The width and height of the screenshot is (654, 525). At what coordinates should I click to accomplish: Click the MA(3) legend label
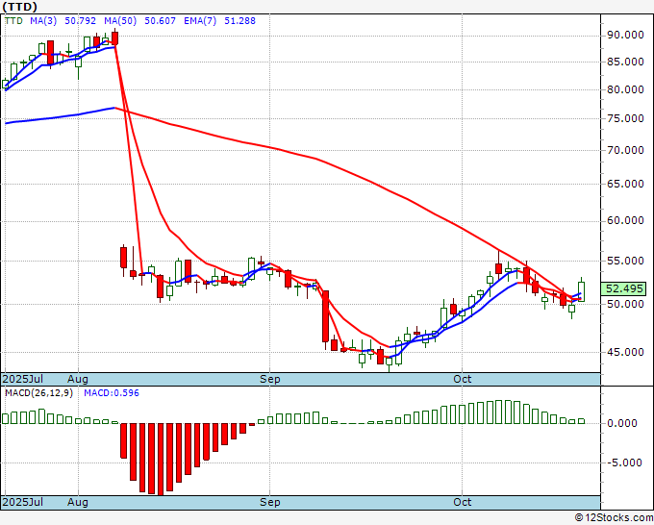pos(43,21)
